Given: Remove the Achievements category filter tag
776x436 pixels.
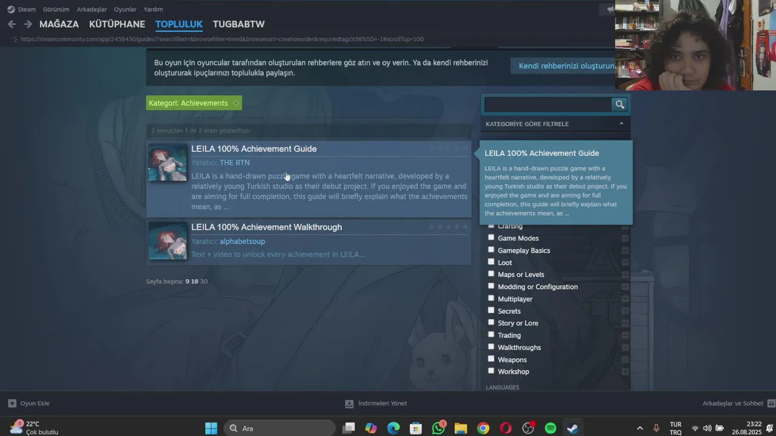Looking at the screenshot, I should point(236,103).
